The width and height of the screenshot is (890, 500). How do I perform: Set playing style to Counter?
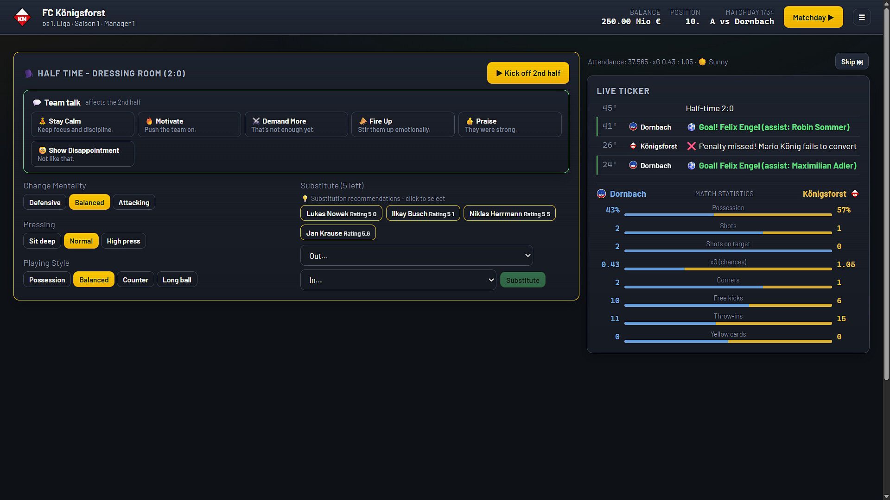click(135, 280)
